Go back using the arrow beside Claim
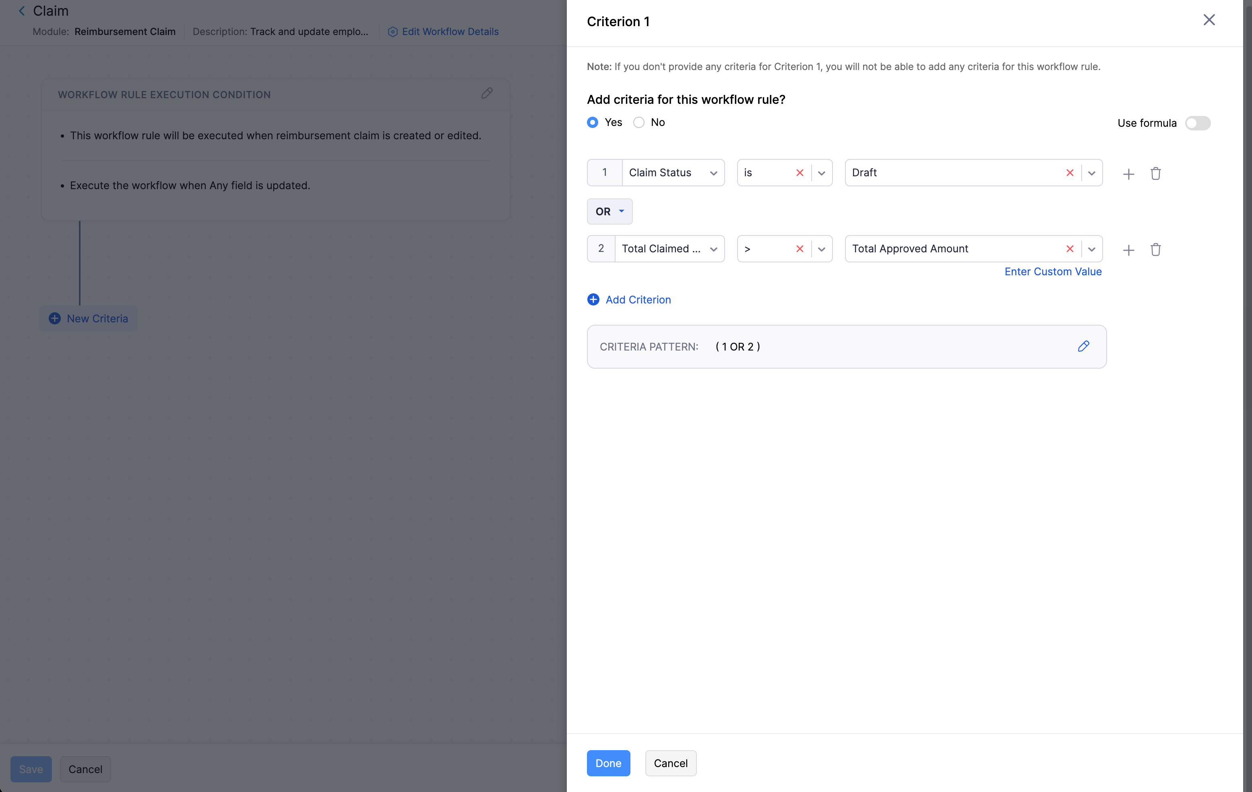 (x=22, y=10)
